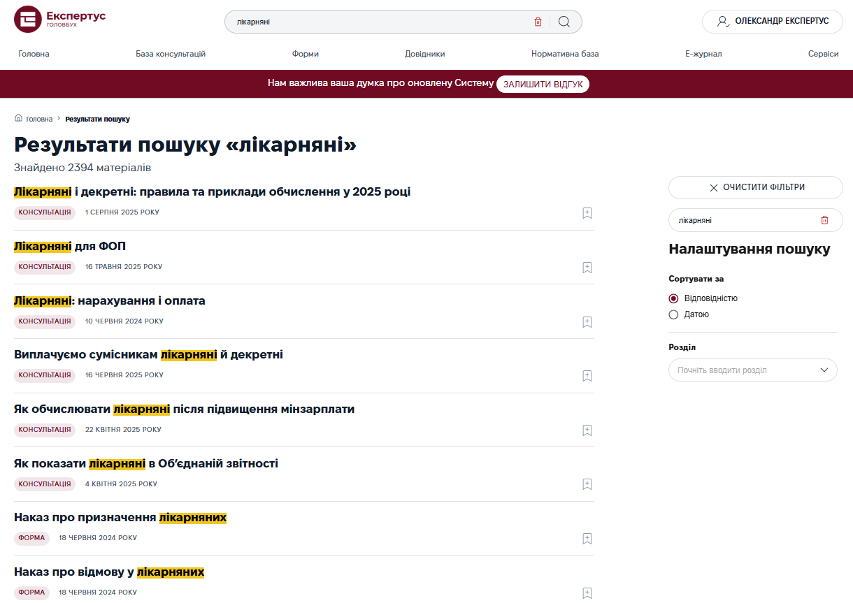Open the ОЛЕКСАНДР ЕКСПЕРТУС user menu

[772, 22]
